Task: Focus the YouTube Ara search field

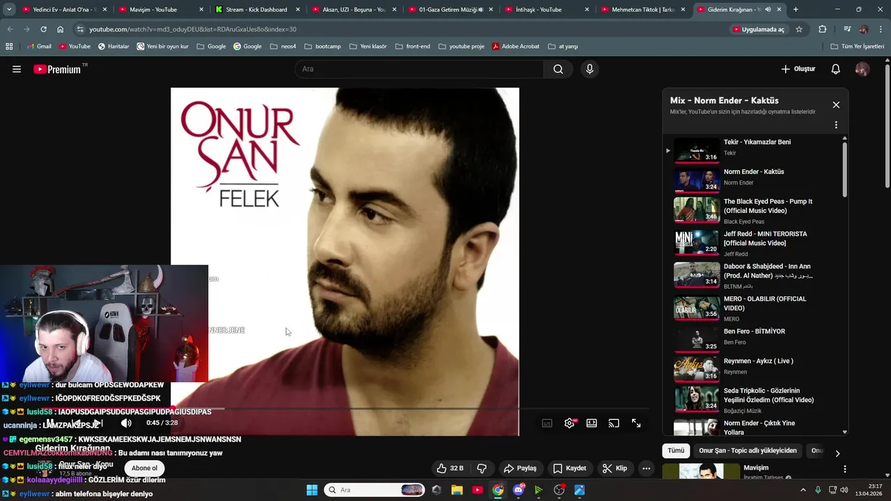Action: click(420, 69)
